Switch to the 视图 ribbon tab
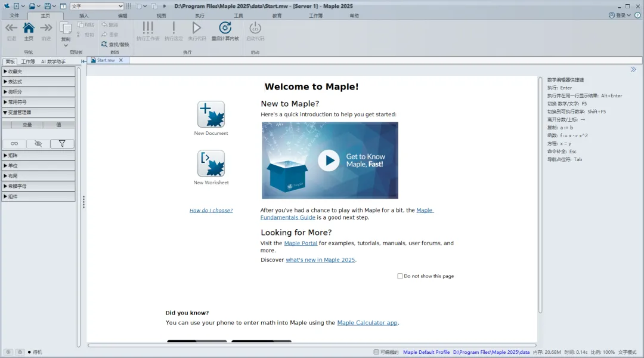This screenshot has height=358, width=644. (x=161, y=16)
